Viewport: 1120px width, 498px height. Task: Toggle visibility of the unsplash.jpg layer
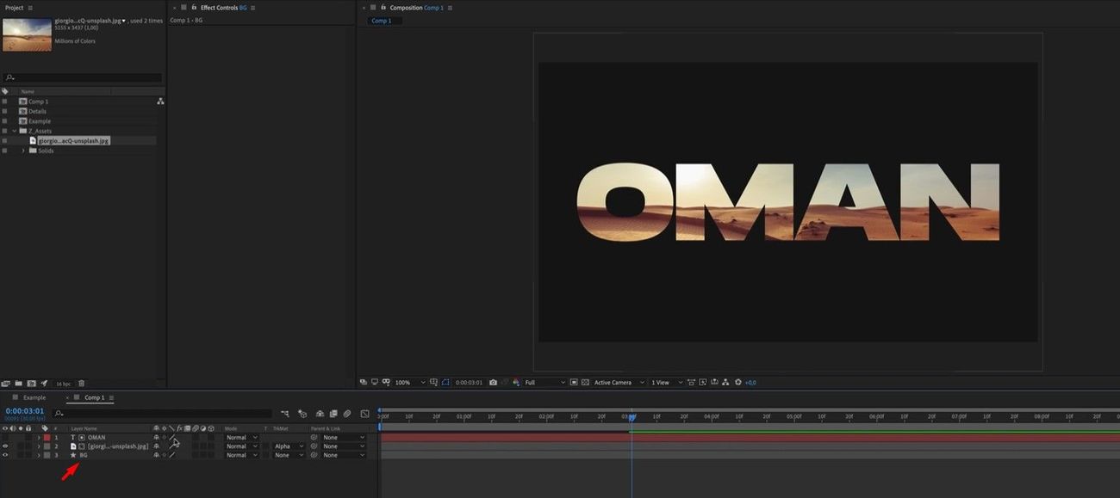5,446
